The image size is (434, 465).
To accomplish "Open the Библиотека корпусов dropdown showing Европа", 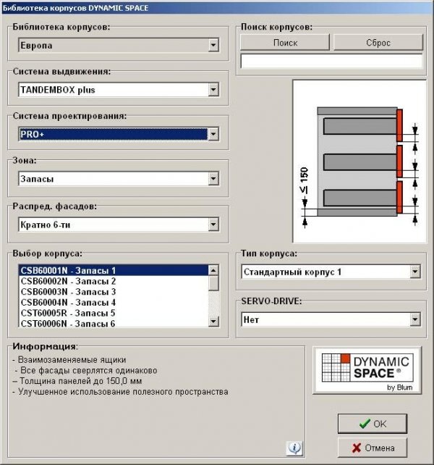I will click(x=119, y=46).
